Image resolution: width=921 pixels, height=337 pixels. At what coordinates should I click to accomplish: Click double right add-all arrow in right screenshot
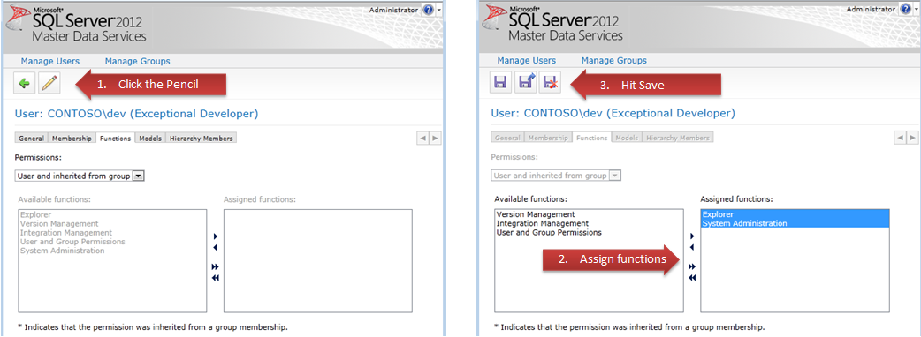pos(692,266)
